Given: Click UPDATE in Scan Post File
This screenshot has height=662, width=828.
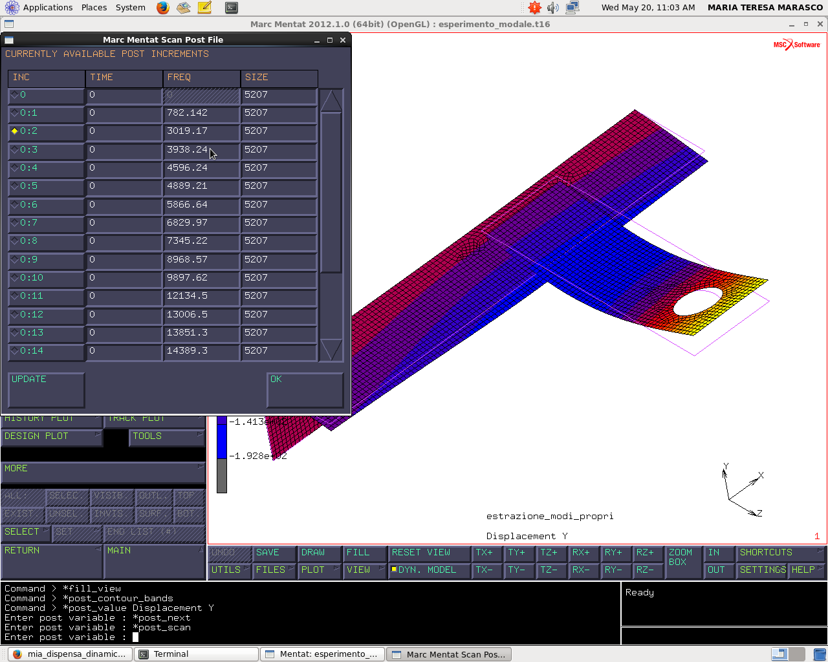Looking at the screenshot, I should coord(47,390).
